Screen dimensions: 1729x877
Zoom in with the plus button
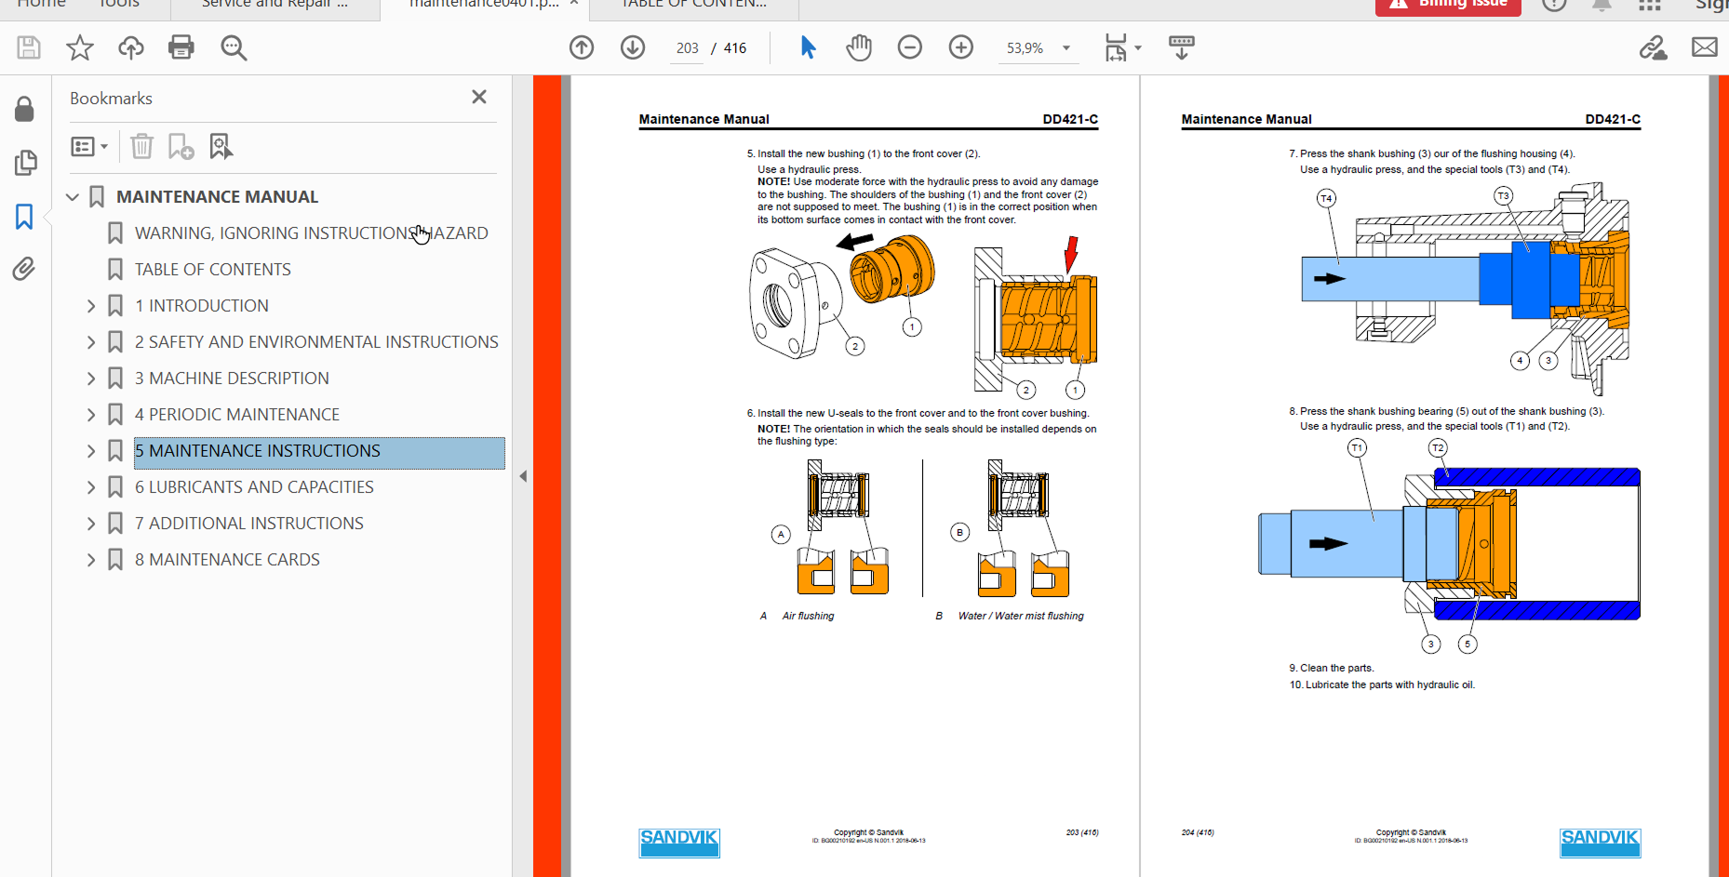click(961, 47)
